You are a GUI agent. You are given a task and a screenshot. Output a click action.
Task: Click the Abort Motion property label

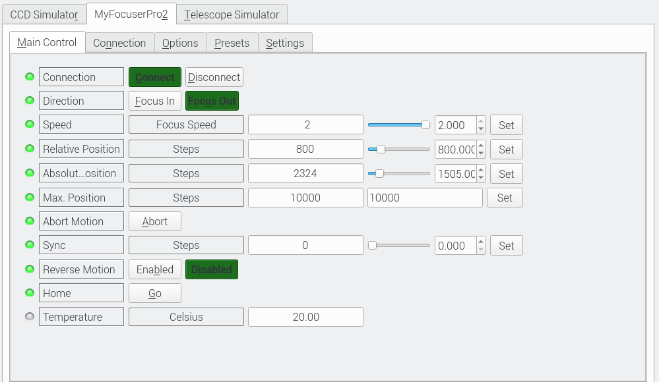click(82, 221)
